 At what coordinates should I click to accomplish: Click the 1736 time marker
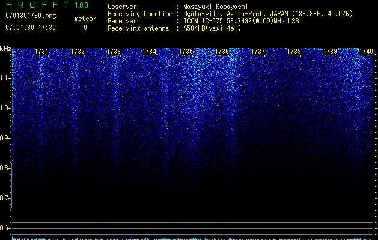pyautogui.click(x=222, y=52)
